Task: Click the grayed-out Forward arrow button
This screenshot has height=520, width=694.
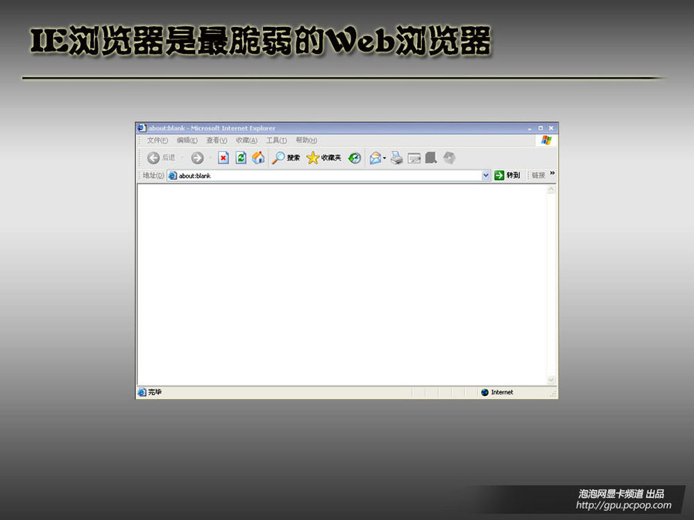Action: coord(197,158)
